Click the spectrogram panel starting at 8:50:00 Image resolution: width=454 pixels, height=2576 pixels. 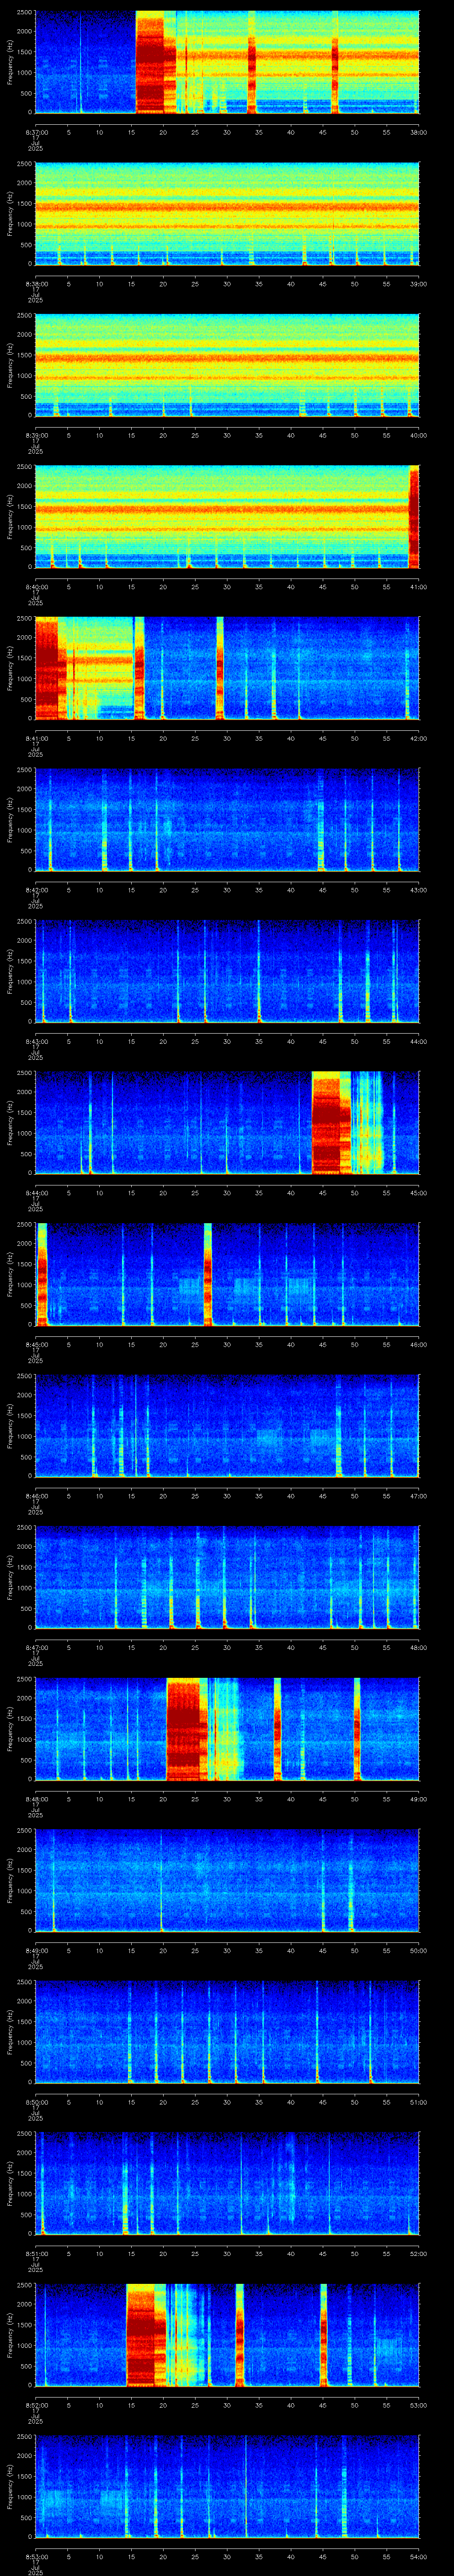(x=227, y=2033)
